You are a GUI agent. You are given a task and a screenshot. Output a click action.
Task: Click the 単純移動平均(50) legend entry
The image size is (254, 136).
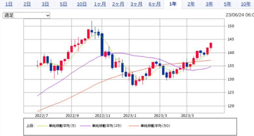coord(155,126)
